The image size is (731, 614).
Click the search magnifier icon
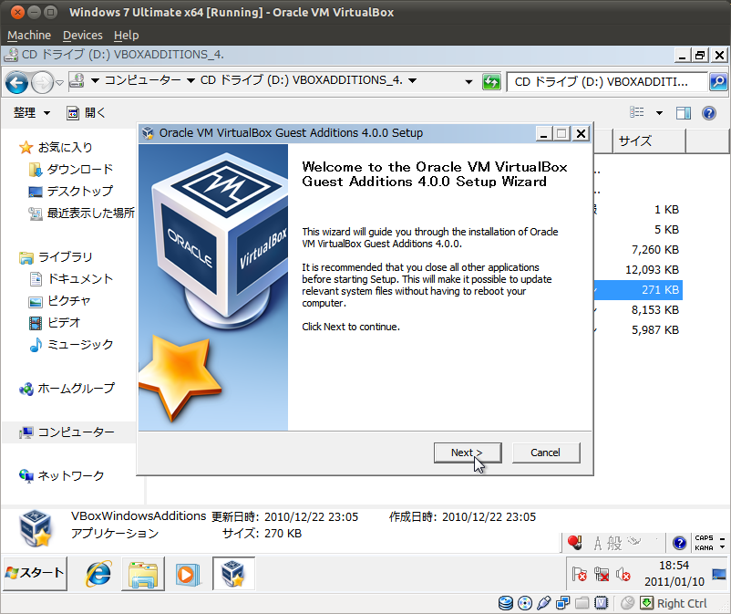click(718, 82)
